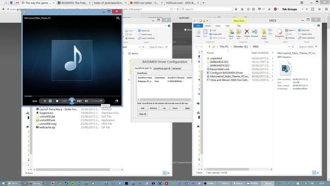Click Cut in MIDI explorer ribbon
330x186 pixels.
pyautogui.click(x=212, y=30)
